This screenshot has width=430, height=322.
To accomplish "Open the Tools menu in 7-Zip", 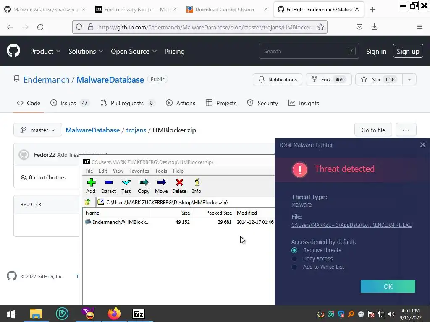I will click(x=161, y=171).
